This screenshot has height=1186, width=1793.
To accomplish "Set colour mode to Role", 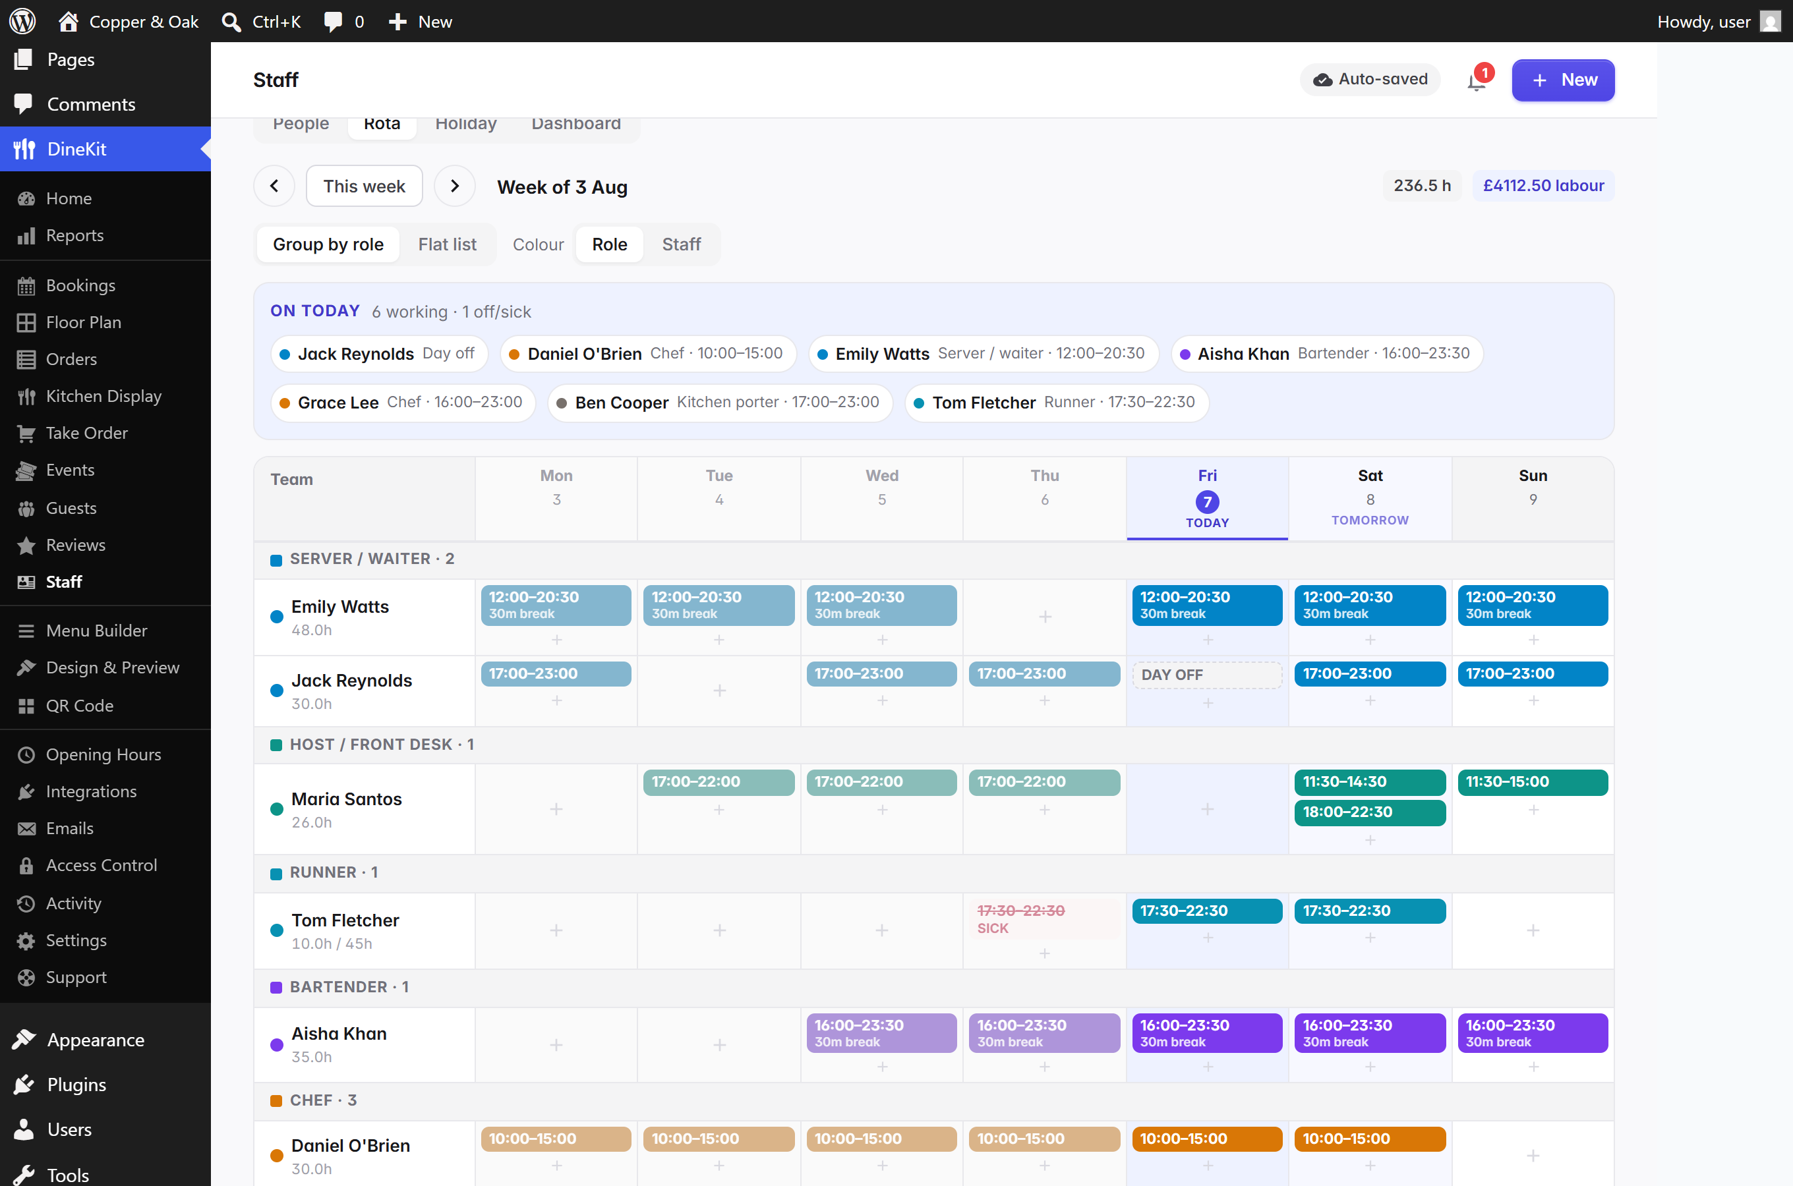I will [x=609, y=244].
